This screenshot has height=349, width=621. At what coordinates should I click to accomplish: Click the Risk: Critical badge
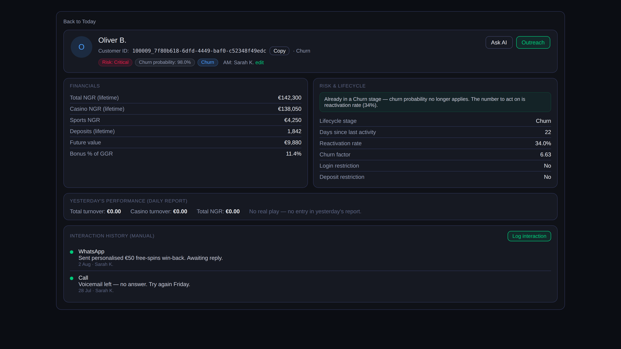(x=115, y=62)
